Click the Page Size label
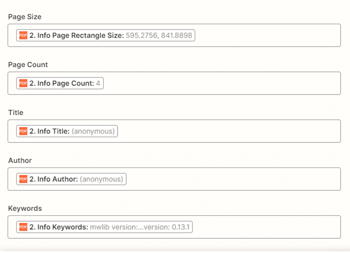The height and width of the screenshot is (253, 350). (25, 17)
